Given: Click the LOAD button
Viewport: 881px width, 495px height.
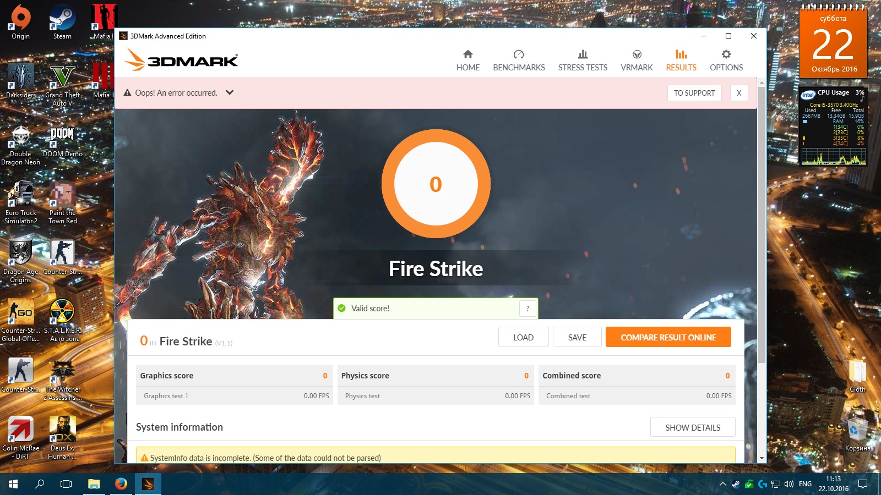Looking at the screenshot, I should pyautogui.click(x=523, y=337).
